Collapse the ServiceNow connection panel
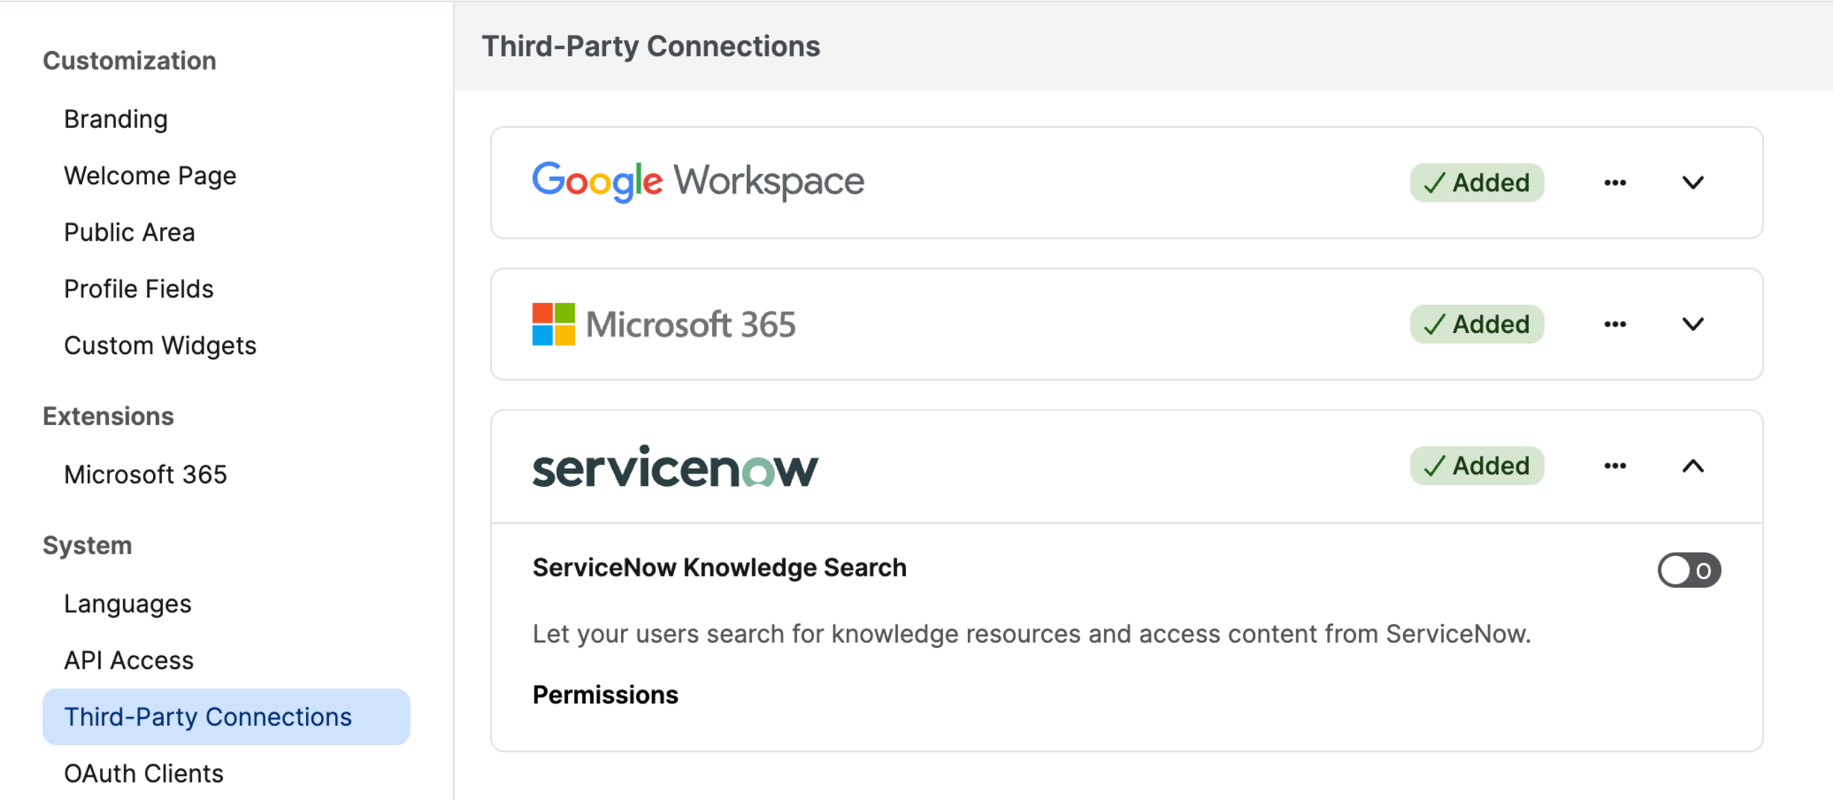Image resolution: width=1833 pixels, height=800 pixels. coord(1693,466)
